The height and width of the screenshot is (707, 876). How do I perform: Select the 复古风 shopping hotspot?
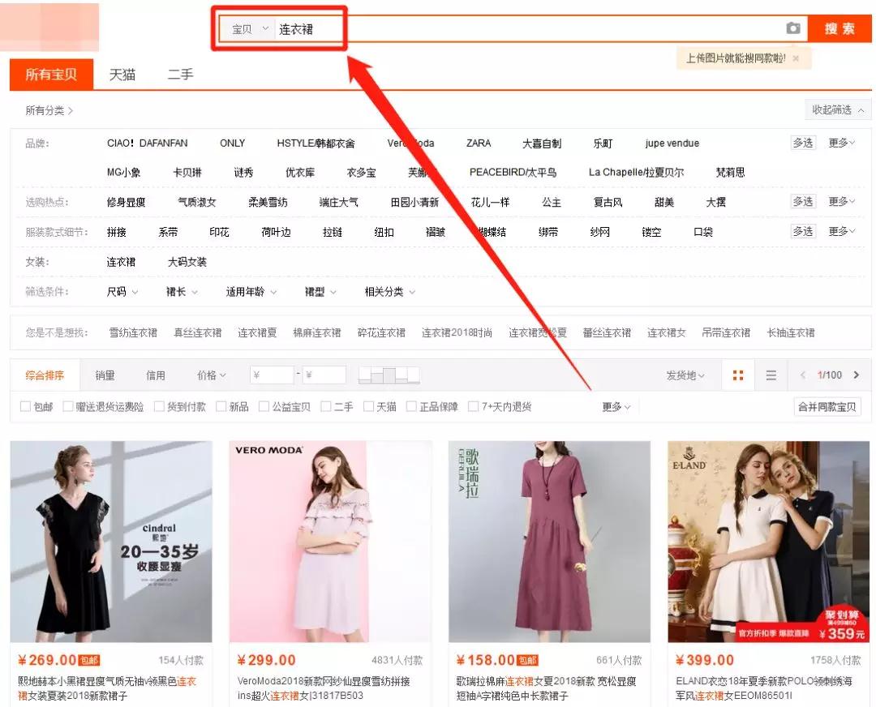tap(608, 202)
